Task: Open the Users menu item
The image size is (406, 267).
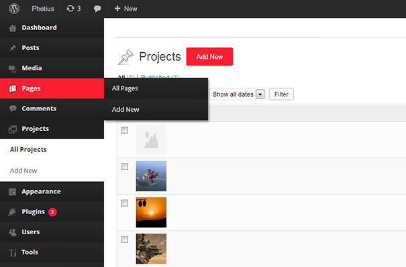Action: point(52,232)
